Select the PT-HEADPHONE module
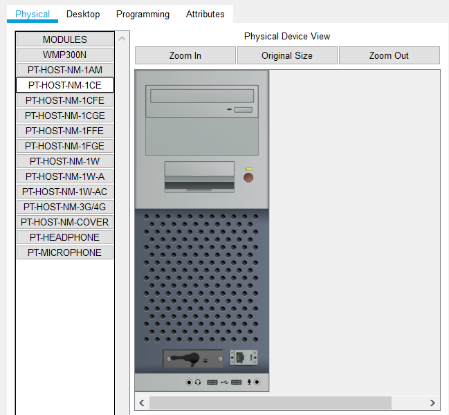The image size is (449, 415). pyautogui.click(x=65, y=237)
